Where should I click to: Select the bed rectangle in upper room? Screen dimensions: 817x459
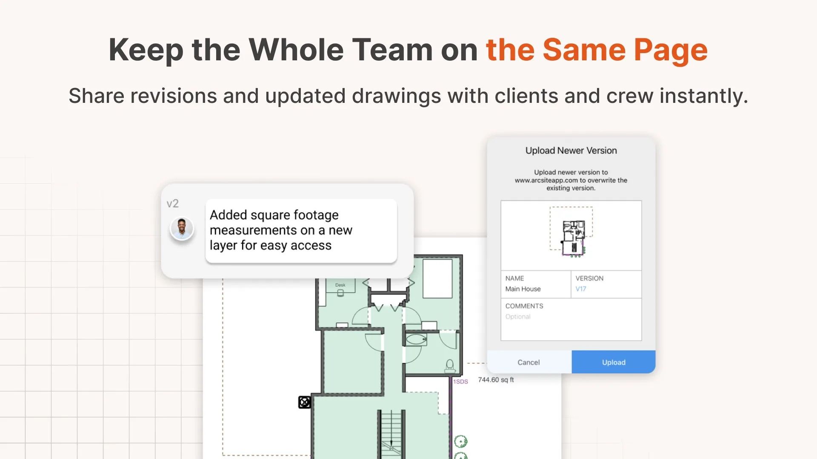tap(437, 279)
